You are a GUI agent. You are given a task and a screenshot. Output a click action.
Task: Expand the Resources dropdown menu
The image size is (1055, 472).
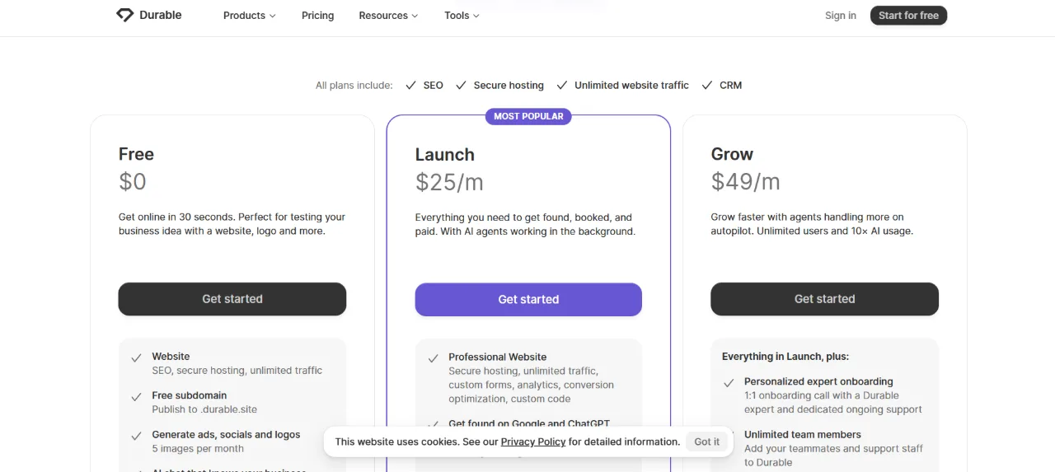point(388,16)
